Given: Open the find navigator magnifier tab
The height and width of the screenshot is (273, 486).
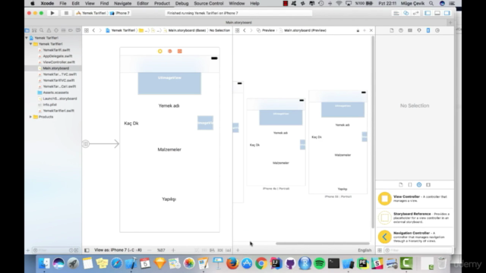Looking at the screenshot, I should coord(42,30).
